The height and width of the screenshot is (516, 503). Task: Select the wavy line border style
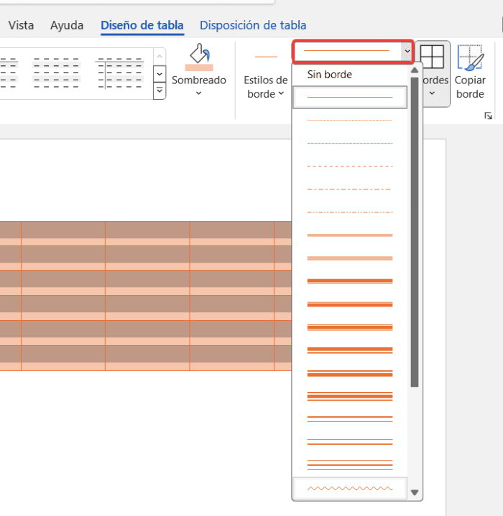tap(350, 488)
